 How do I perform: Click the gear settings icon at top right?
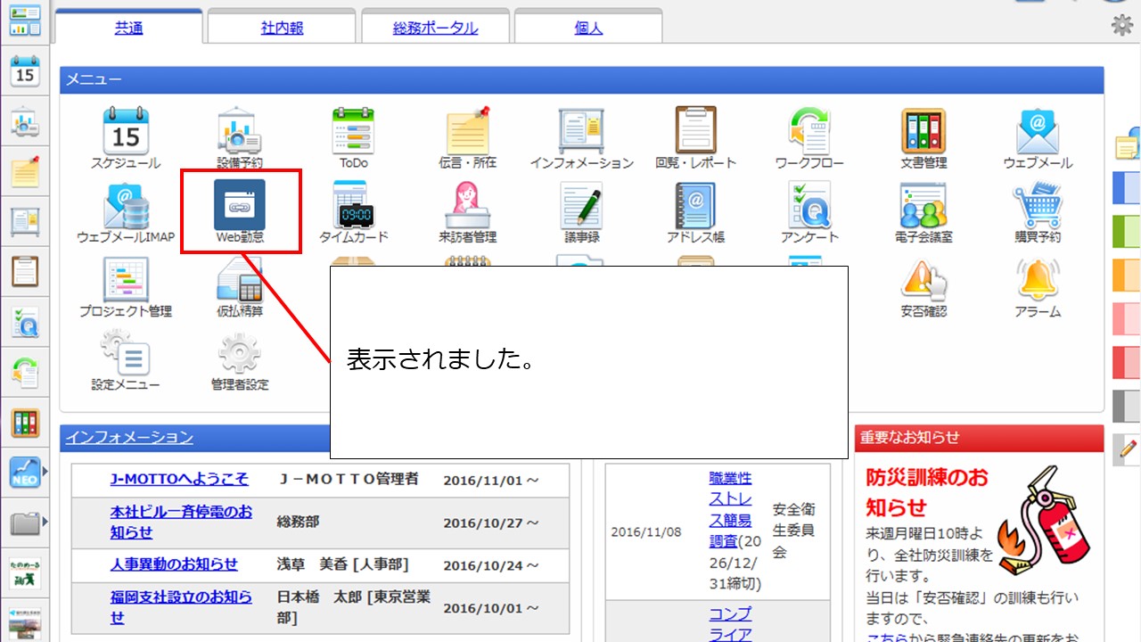tap(1121, 25)
